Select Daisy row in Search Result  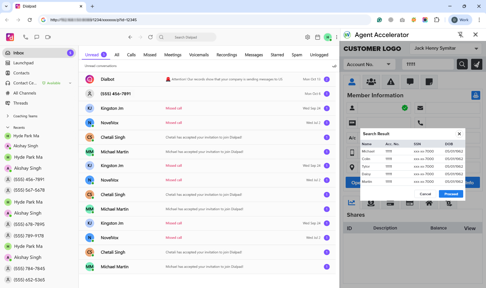[412, 174]
